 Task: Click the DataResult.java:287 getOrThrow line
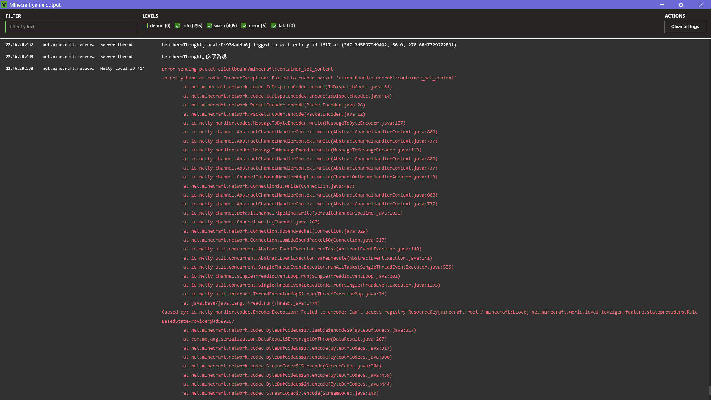[x=285, y=339]
